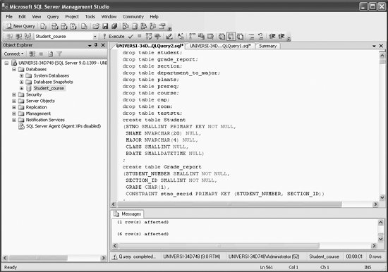The height and width of the screenshot is (272, 388).
Task: Switch to the SQLQuery1.sql tab
Action: point(220,46)
